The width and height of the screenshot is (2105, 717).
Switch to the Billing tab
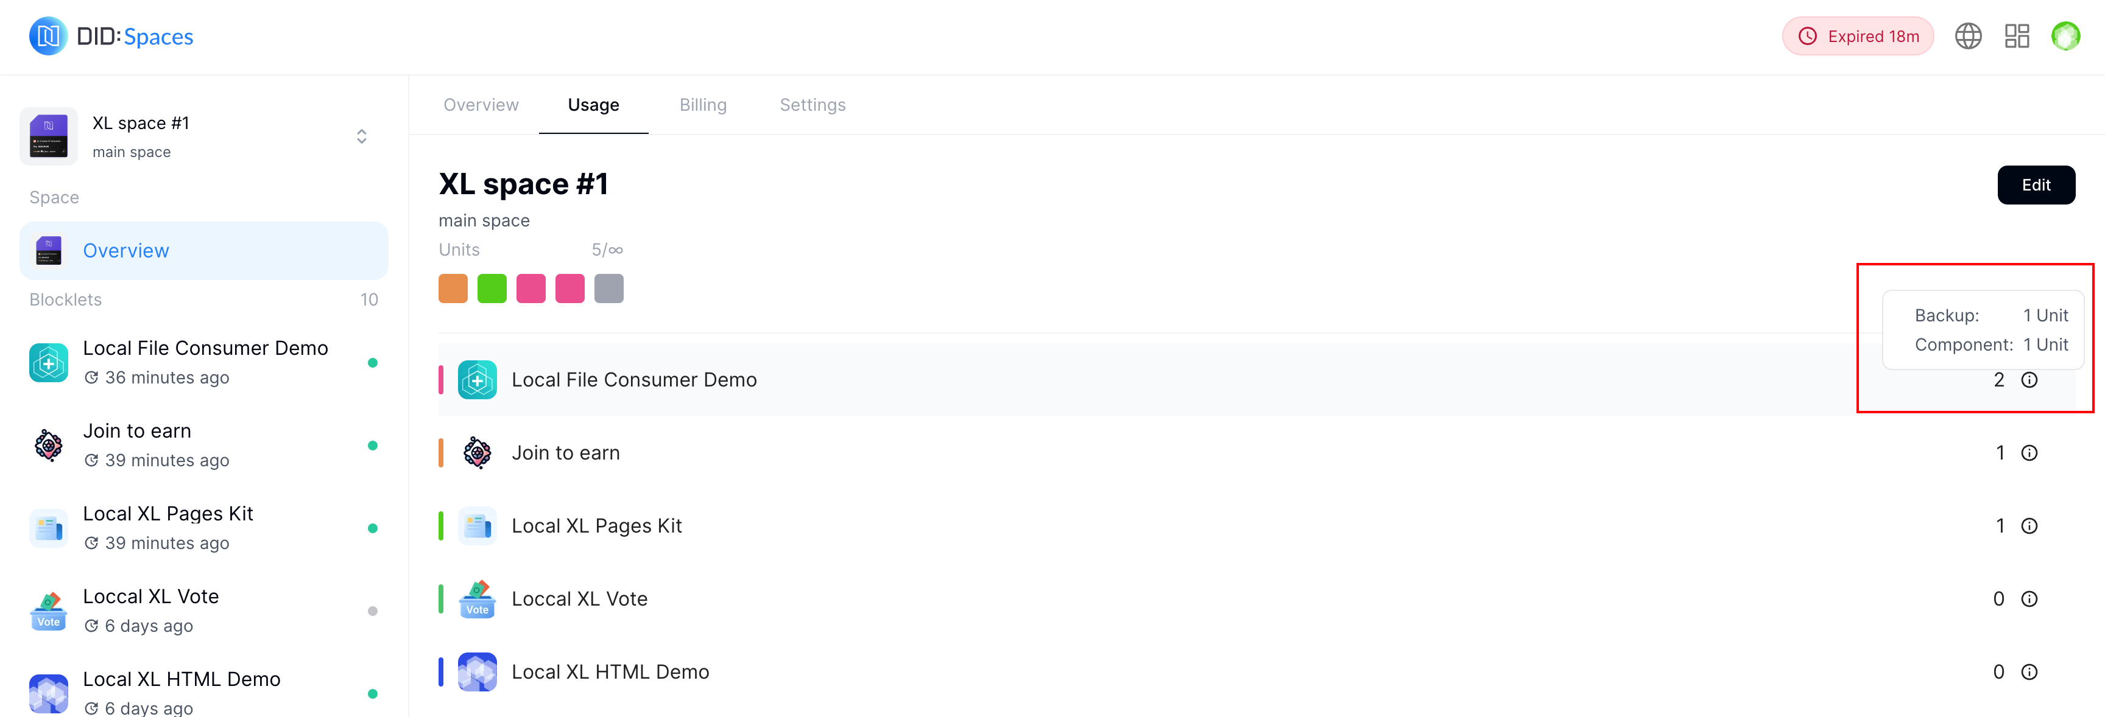click(x=703, y=105)
